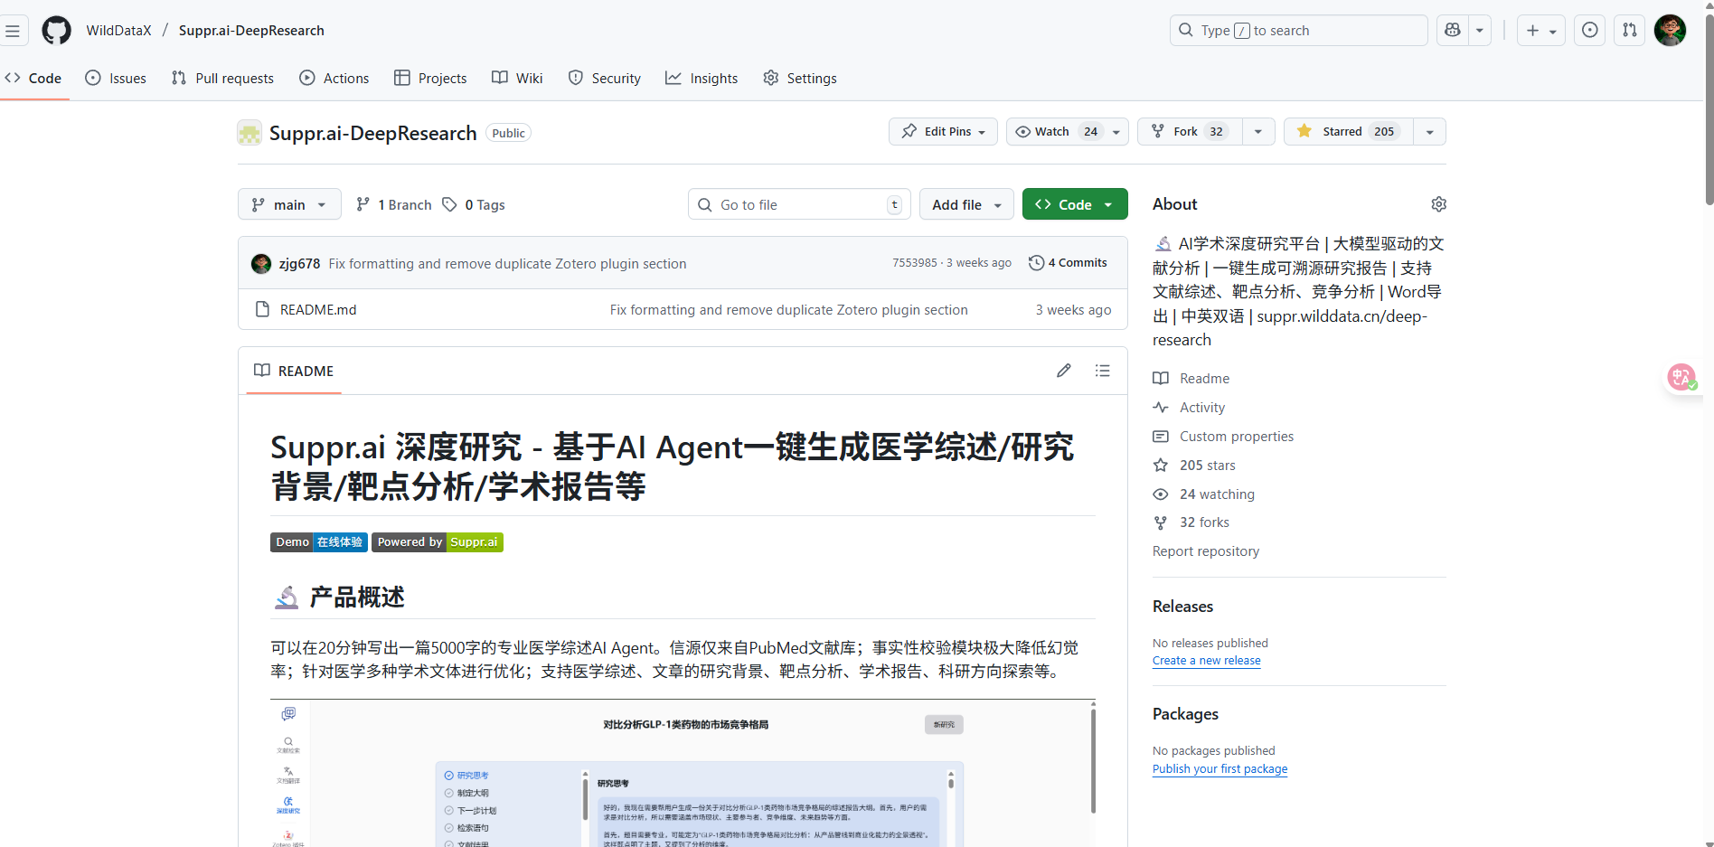Grab the page vertical scrollbar
This screenshot has width=1714, height=847.
(1709, 108)
